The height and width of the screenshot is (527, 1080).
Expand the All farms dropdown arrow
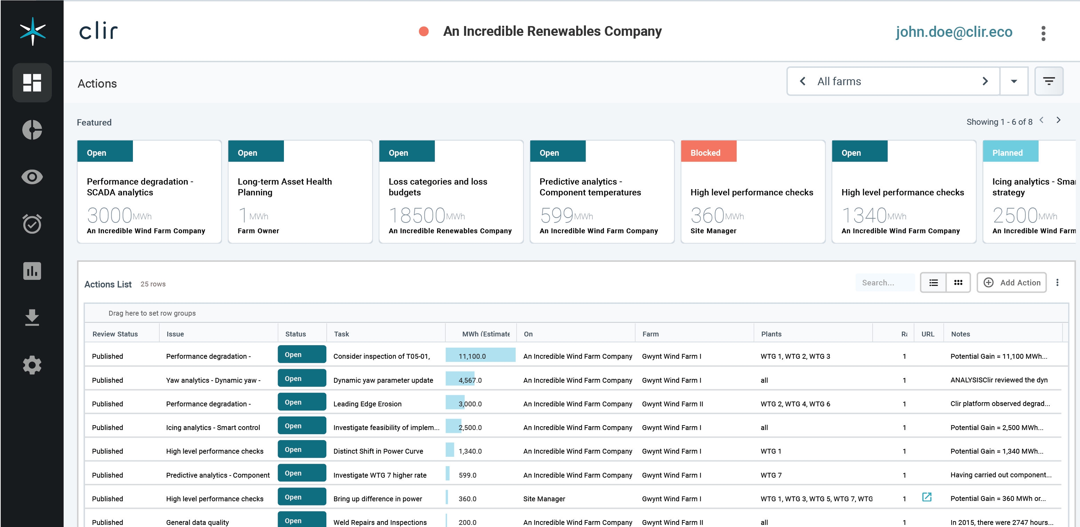[x=1014, y=81]
